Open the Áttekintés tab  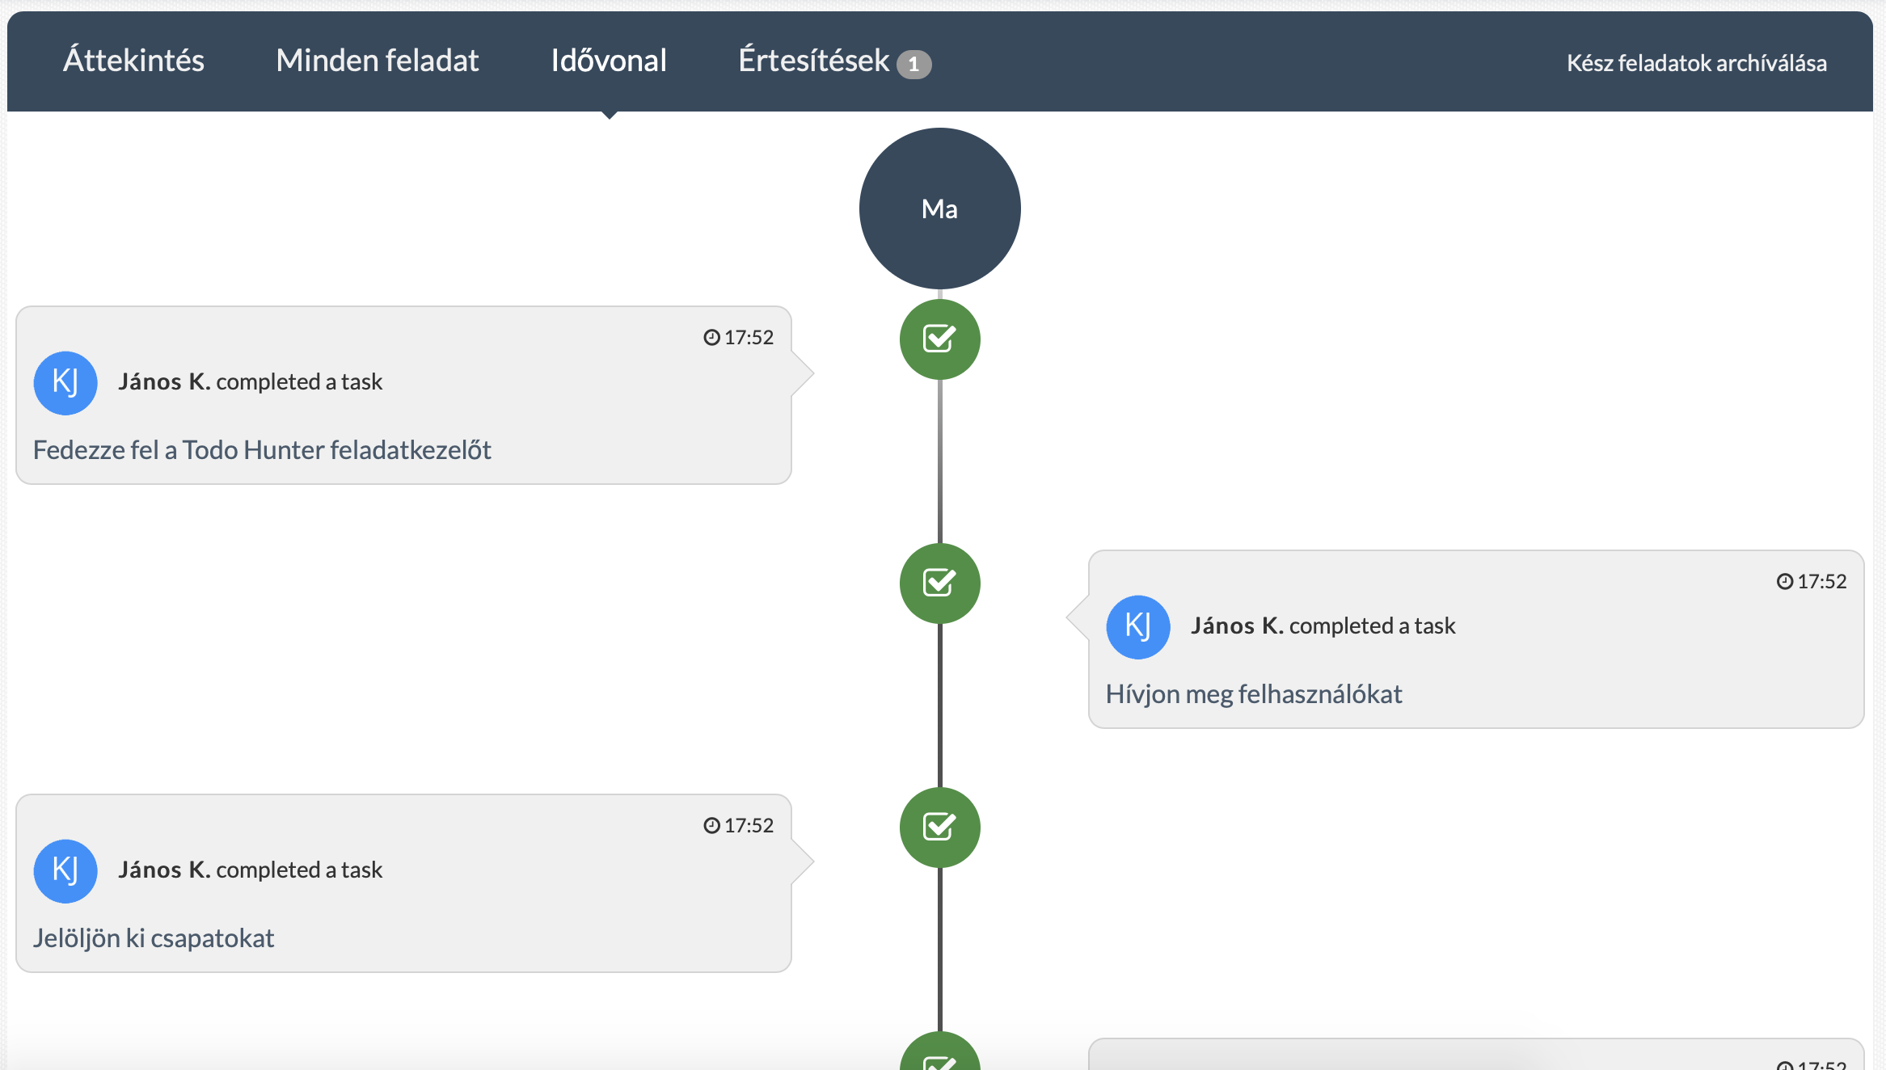coord(133,61)
